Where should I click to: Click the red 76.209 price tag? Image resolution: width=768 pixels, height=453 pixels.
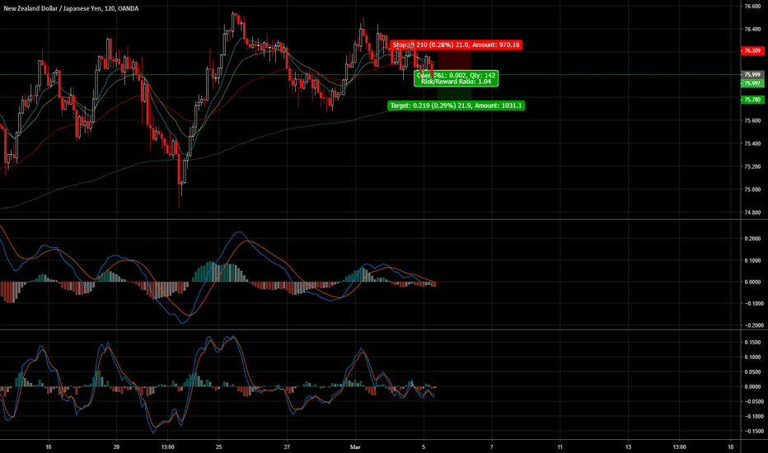(x=752, y=51)
